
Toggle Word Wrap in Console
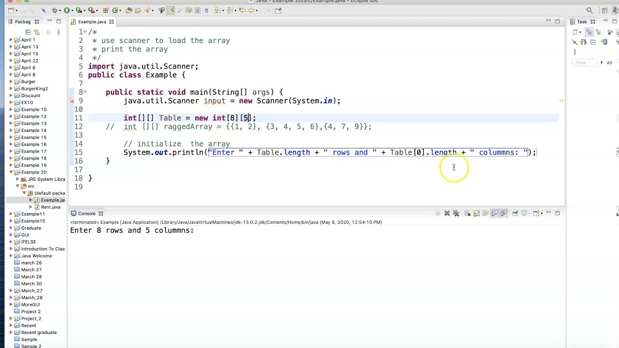[x=485, y=213]
